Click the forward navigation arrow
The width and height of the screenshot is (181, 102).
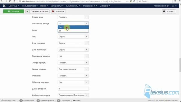click(6, 1)
